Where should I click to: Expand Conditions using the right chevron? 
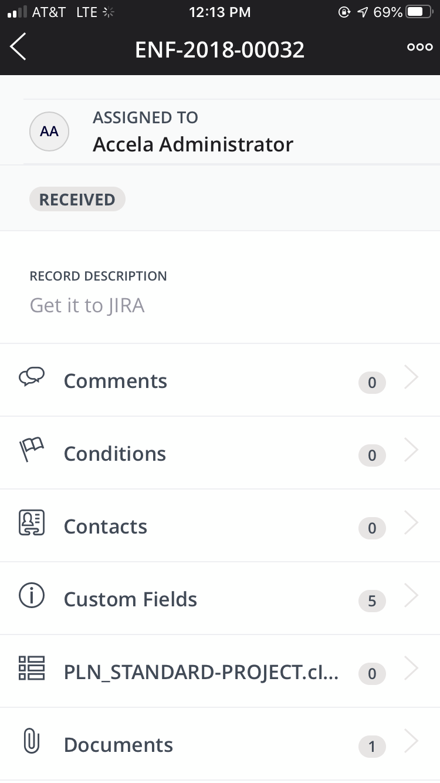(412, 452)
